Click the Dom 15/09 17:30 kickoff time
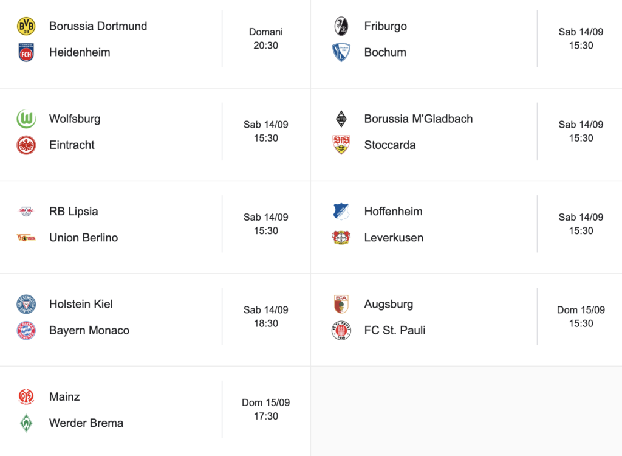Viewport: 622px width, 456px height. pos(266,409)
